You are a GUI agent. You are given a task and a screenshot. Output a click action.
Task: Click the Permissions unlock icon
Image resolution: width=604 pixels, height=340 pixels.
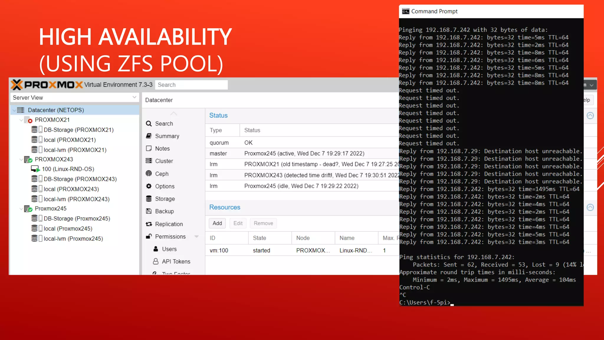pyautogui.click(x=149, y=236)
